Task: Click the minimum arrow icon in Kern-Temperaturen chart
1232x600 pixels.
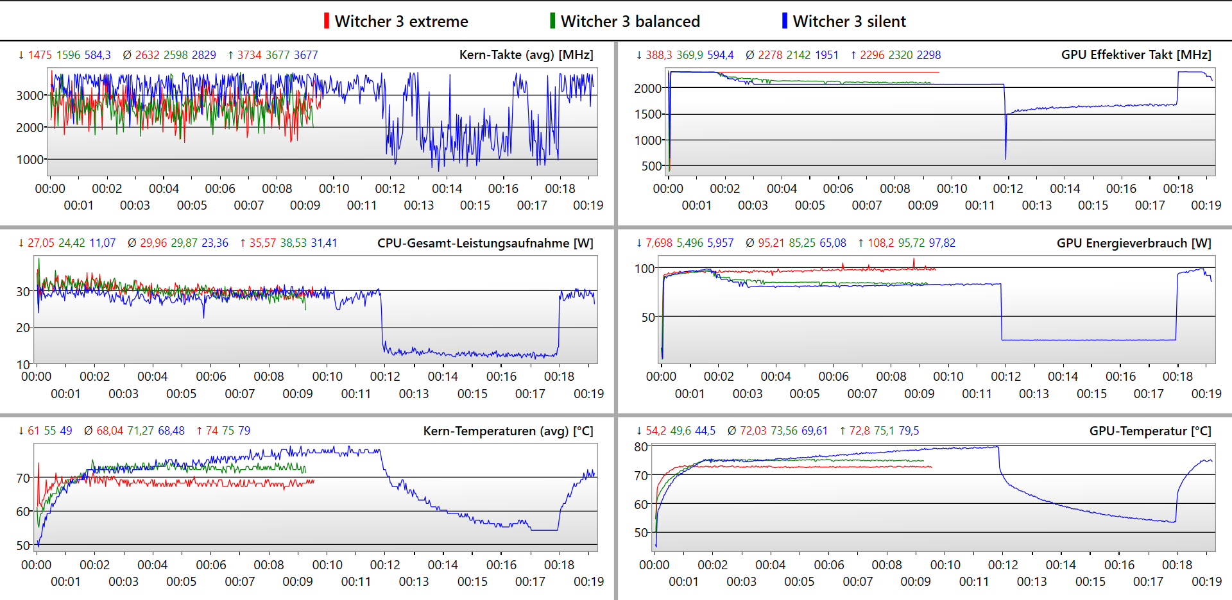Action: 21,431
